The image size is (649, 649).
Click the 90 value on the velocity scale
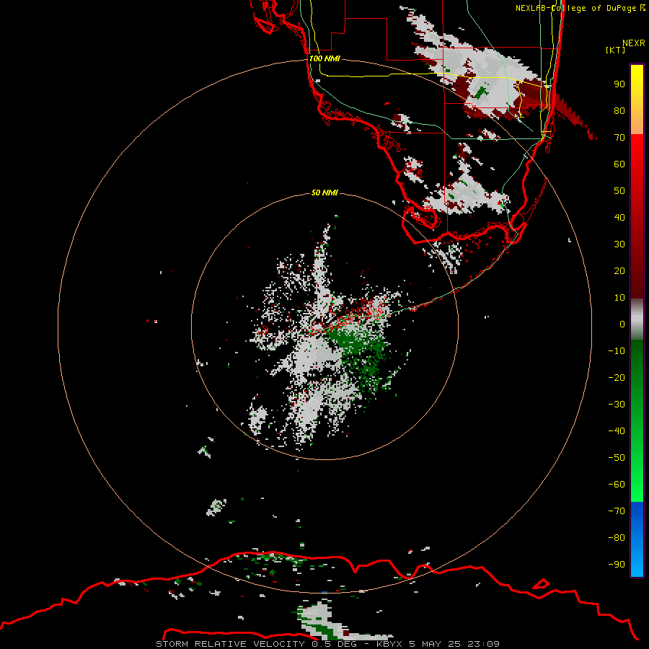[x=619, y=84]
